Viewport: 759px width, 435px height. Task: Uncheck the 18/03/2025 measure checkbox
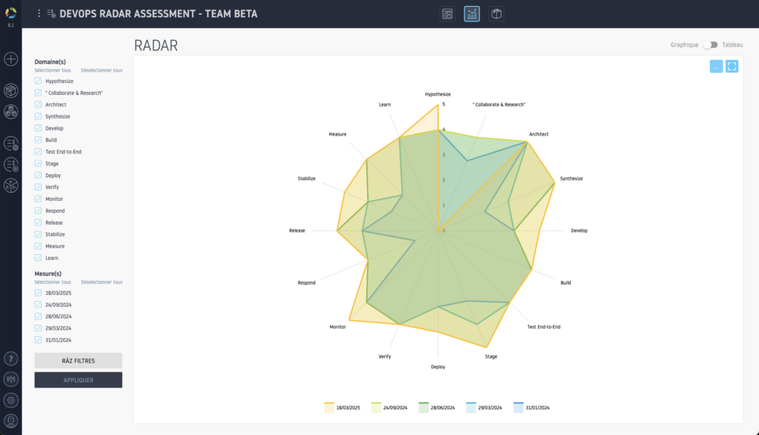coord(38,293)
